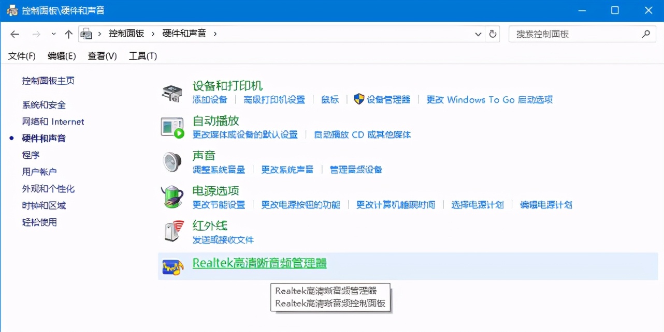Screen dimensions: 664x332
Task: Click the 管理音频设备 link
Action: 356,169
